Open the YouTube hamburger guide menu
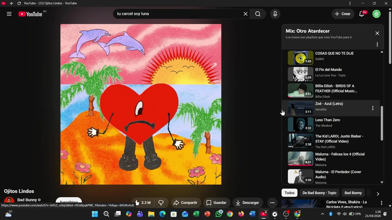The width and height of the screenshot is (392, 220). coord(9,14)
